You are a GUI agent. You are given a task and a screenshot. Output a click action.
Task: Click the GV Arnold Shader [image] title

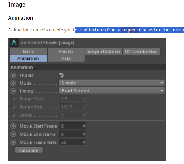point(47,42)
